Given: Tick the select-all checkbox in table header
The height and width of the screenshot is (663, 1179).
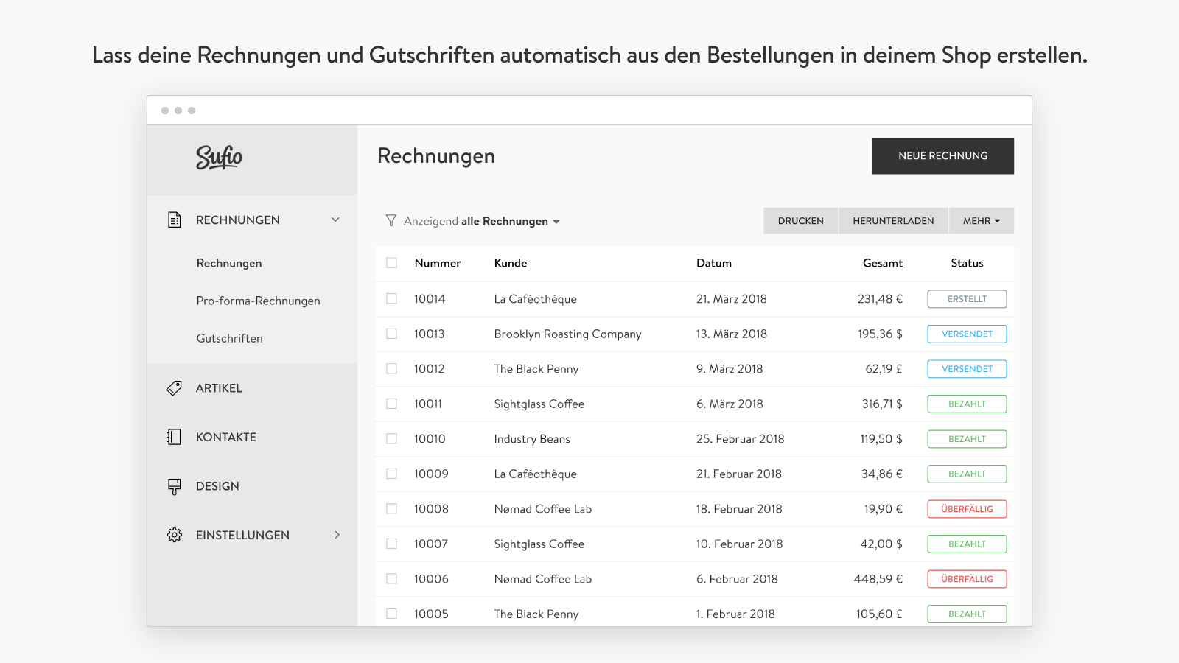Looking at the screenshot, I should (x=391, y=263).
